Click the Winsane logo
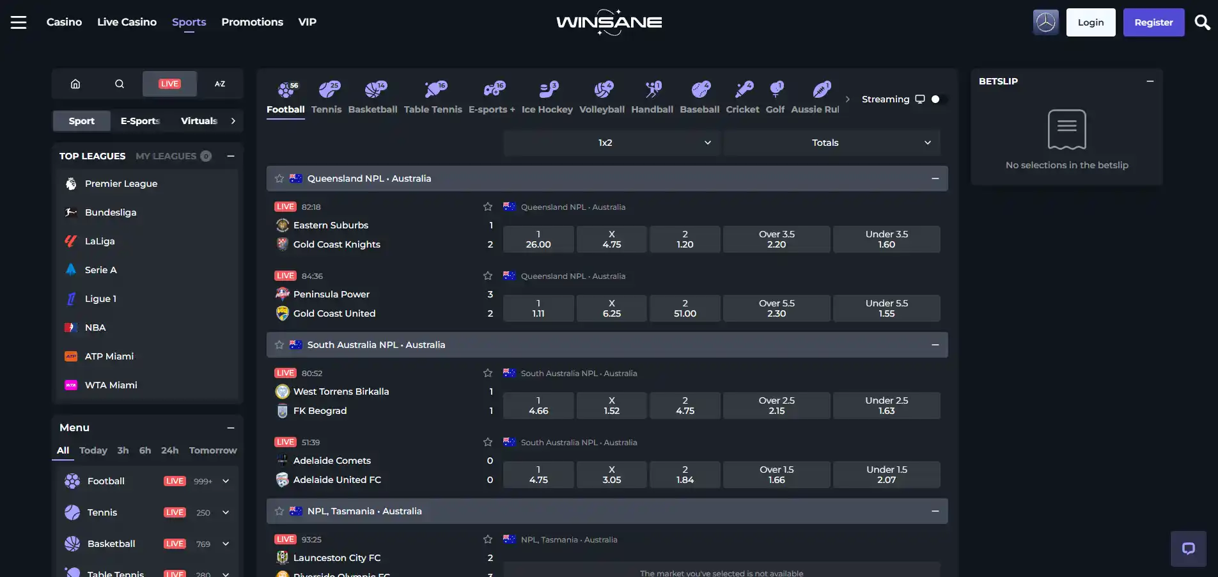1218x577 pixels. click(x=609, y=22)
